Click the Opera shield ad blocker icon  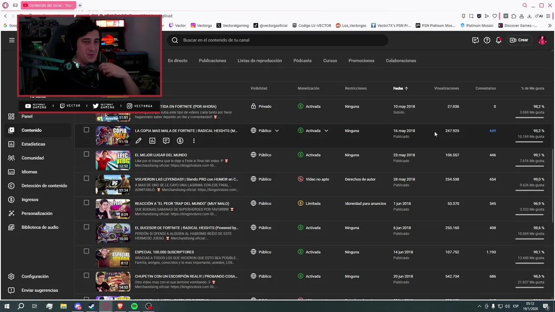479,16
